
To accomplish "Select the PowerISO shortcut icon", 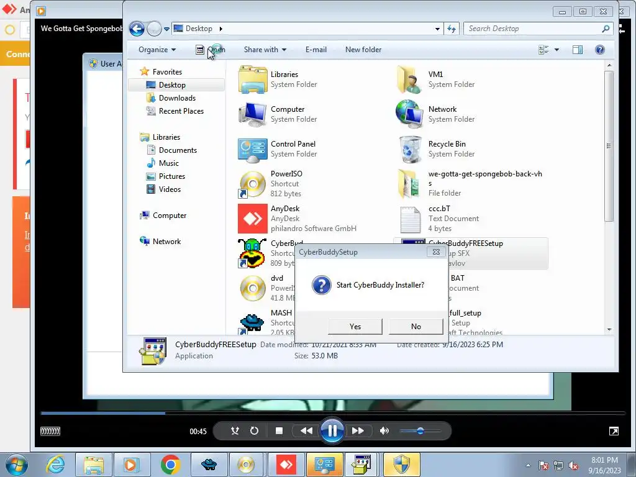I will [252, 184].
